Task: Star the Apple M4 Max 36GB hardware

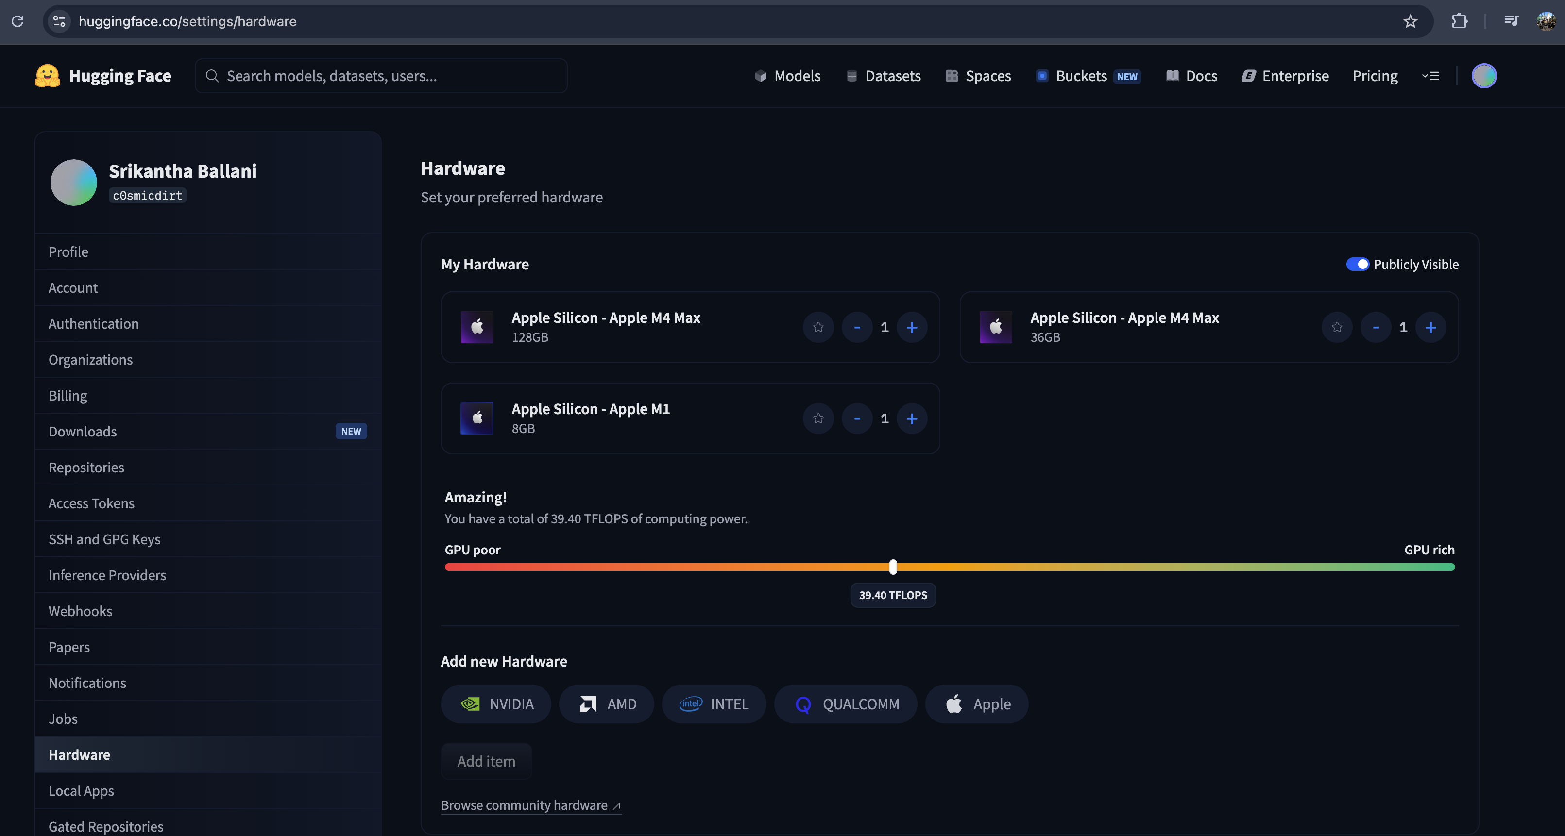Action: 1337,327
